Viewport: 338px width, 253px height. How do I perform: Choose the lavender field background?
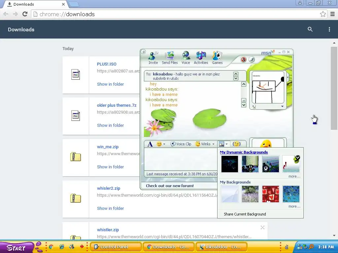coord(250,194)
